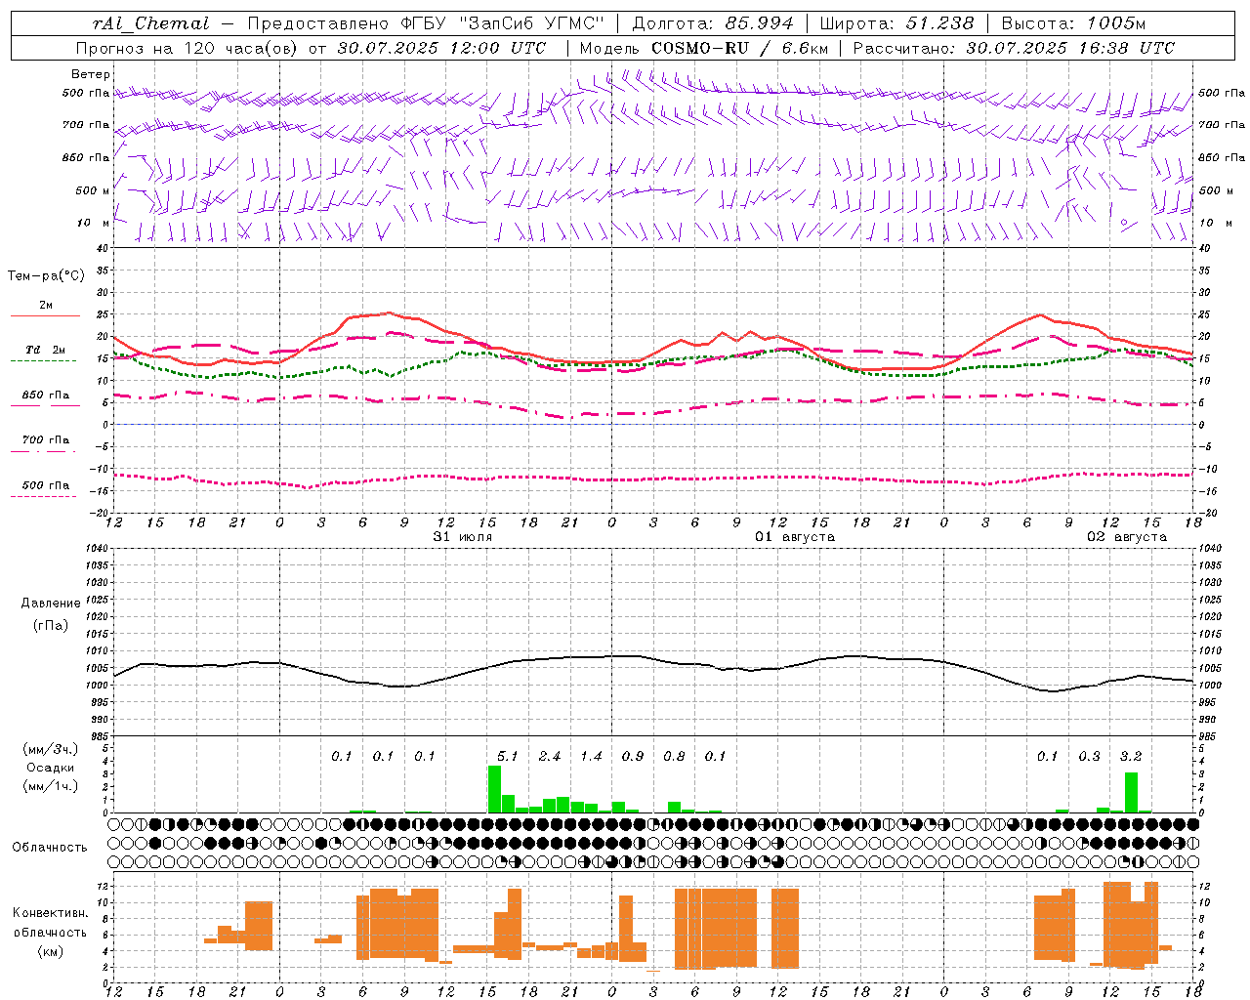The image size is (1250, 1000).
Task: Click the Конвективн. облачность panel label
Action: [50, 923]
